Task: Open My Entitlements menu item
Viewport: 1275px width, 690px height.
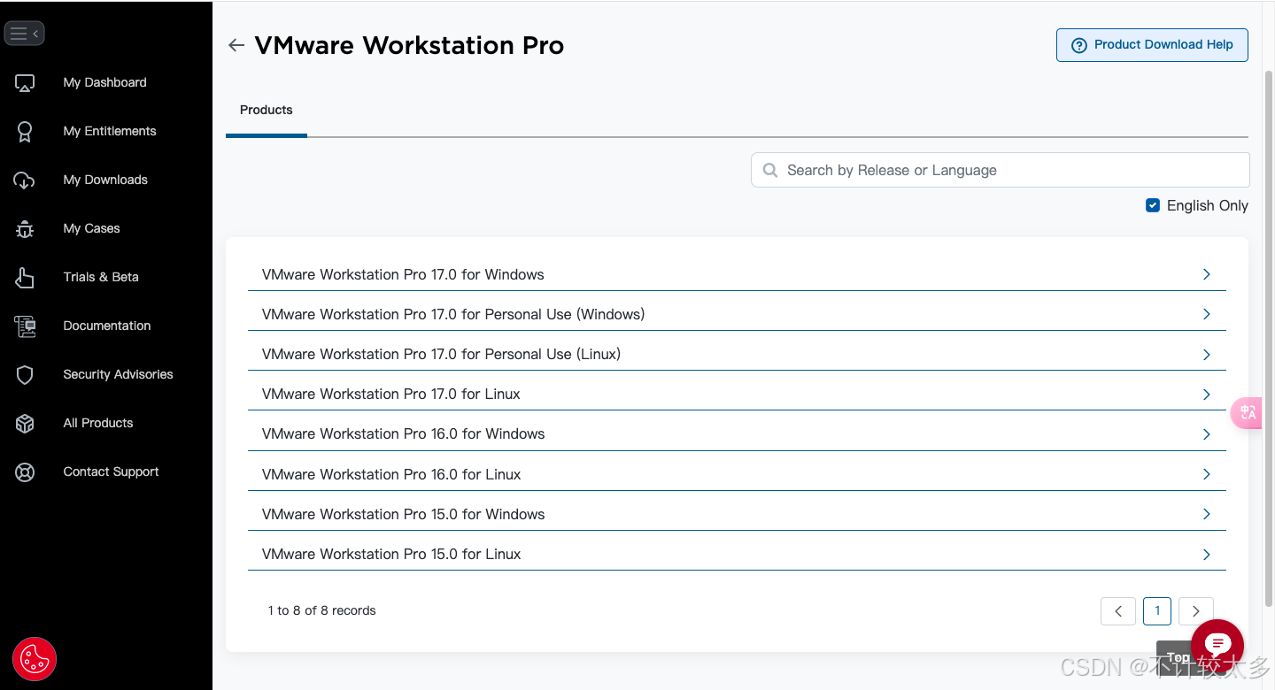Action: 109,131
